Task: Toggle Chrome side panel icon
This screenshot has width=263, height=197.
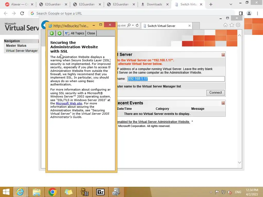Action: click(x=241, y=13)
